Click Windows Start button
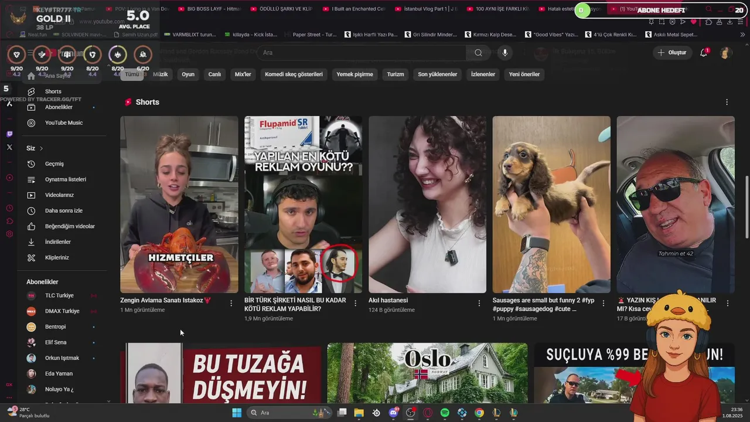 [x=237, y=413]
